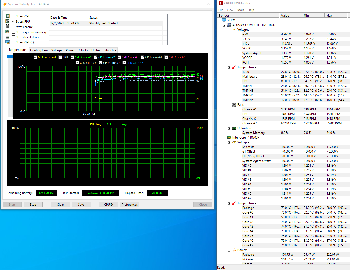
Task: Open the Tools menu in HWMonitor
Action: [240, 10]
